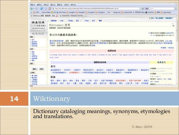Screen dimensions: 179x135
Task: Open the WebSims bookmark
Action: [x=150, y=12]
